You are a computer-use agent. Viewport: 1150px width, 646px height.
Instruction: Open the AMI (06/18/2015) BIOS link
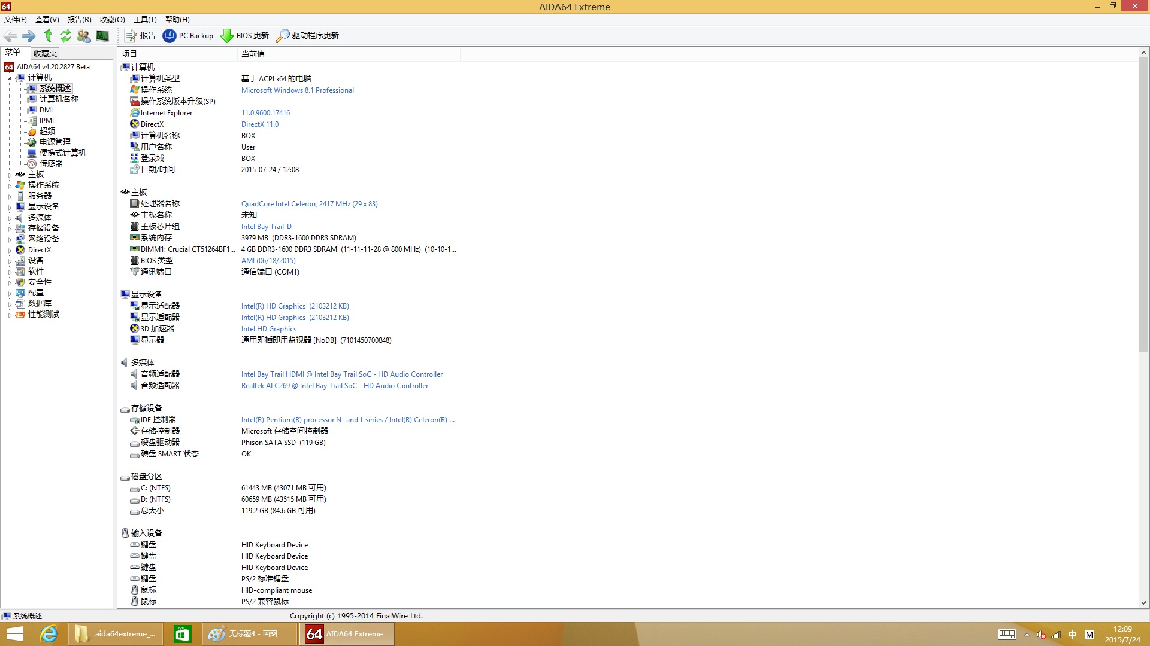point(268,261)
